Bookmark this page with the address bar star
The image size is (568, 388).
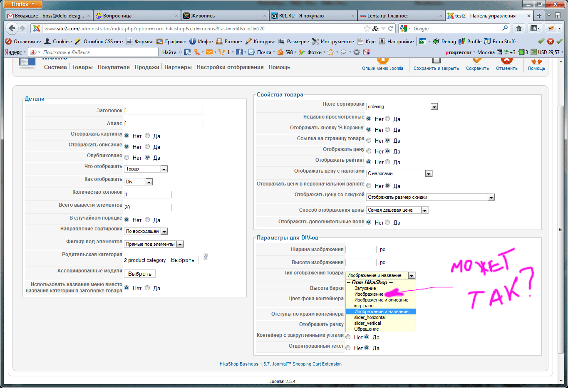367,28
